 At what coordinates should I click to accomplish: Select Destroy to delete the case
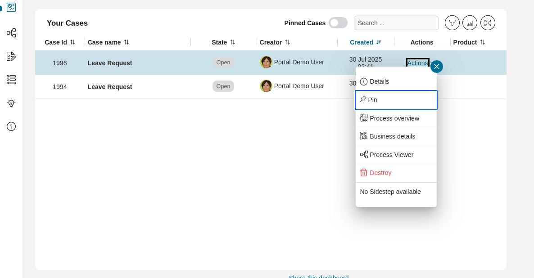pyautogui.click(x=380, y=173)
